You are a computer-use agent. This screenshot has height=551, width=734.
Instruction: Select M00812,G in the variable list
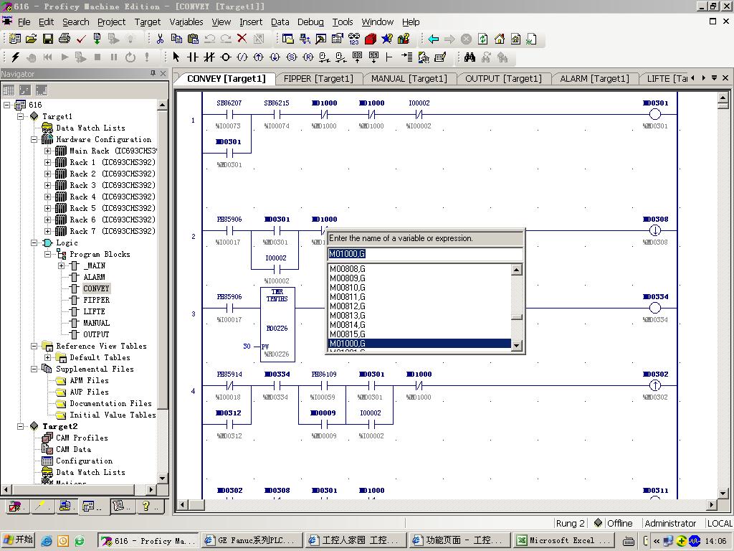pos(348,306)
